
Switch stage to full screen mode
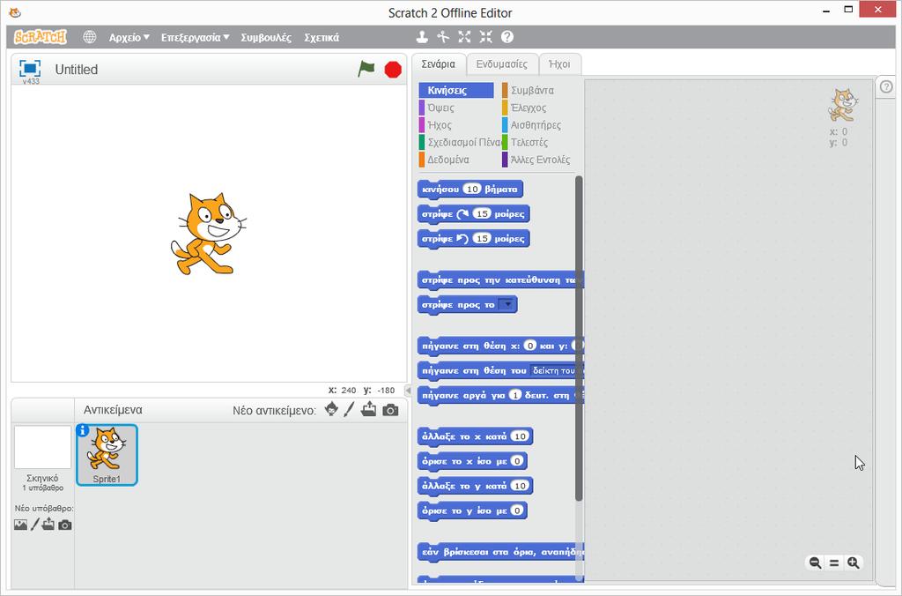(x=30, y=69)
